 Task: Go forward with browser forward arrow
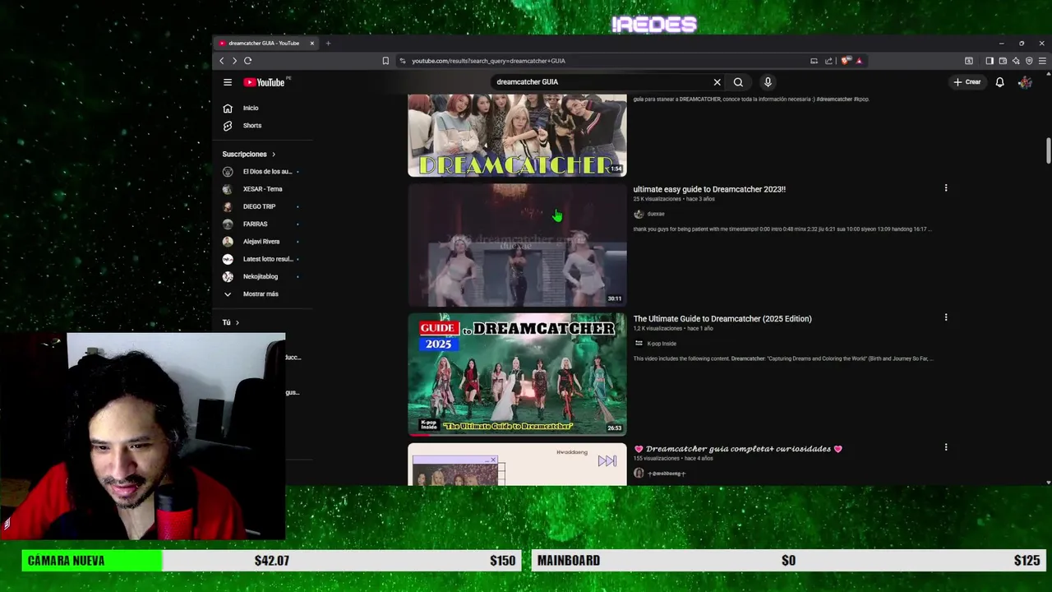click(234, 61)
